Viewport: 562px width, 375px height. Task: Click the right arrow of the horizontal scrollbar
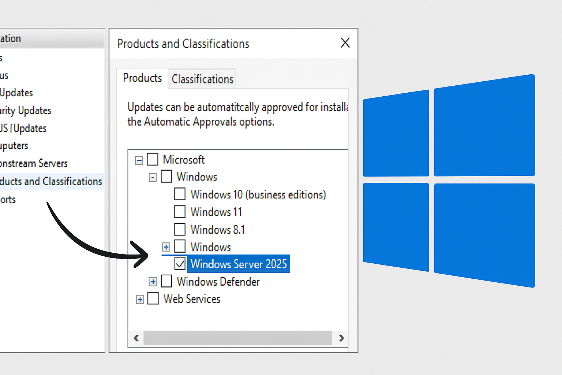tap(341, 338)
